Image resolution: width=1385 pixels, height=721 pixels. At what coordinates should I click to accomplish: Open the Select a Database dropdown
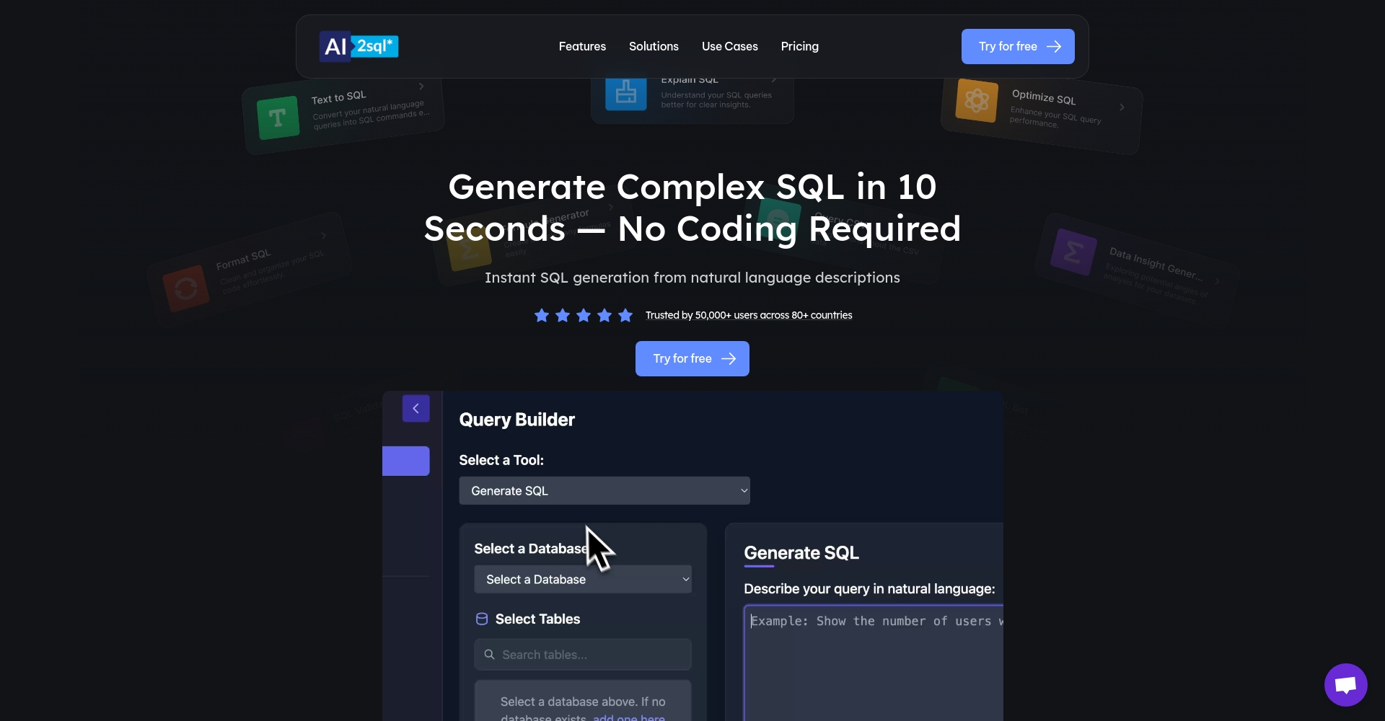tap(583, 579)
